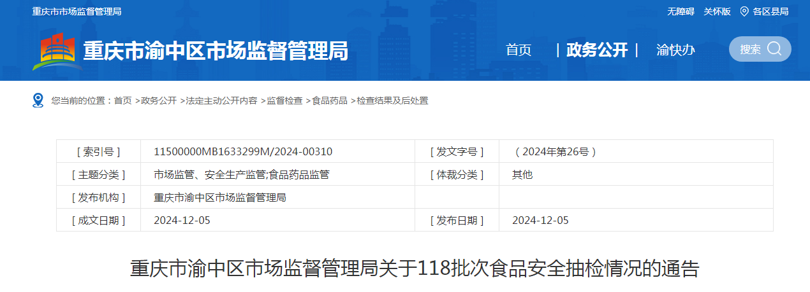Open 渝快办 navigation item
This screenshot has width=810, height=292.
[675, 50]
